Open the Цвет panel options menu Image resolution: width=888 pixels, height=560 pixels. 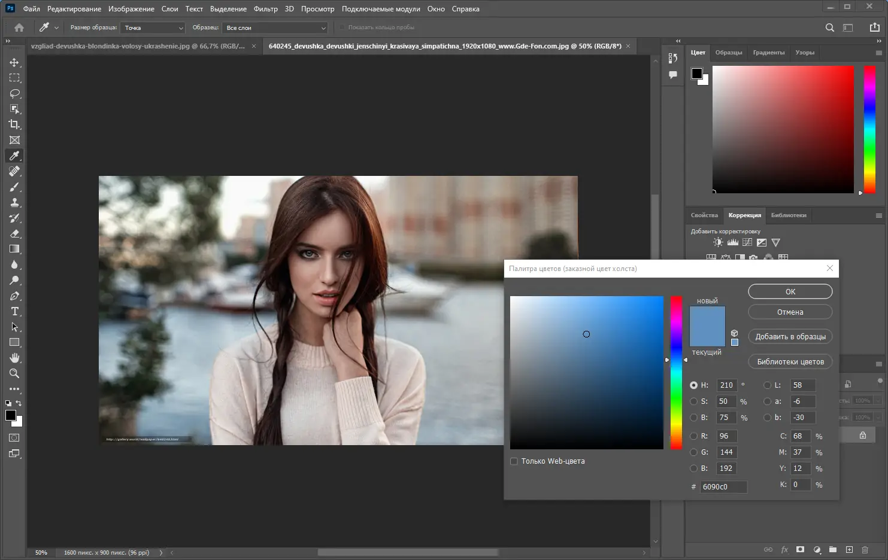click(878, 53)
